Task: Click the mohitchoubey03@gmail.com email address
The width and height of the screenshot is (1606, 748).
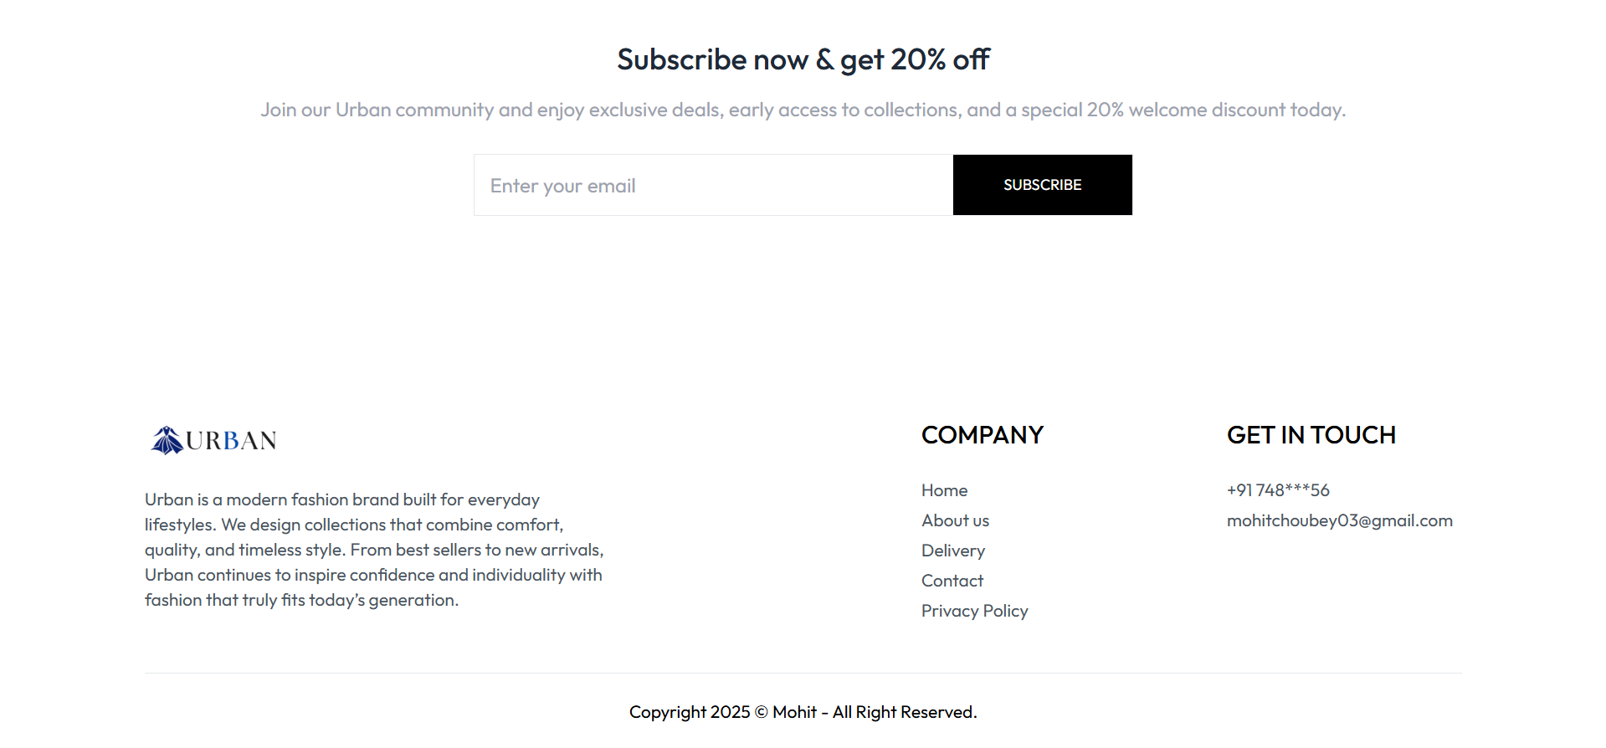Action: click(x=1339, y=520)
